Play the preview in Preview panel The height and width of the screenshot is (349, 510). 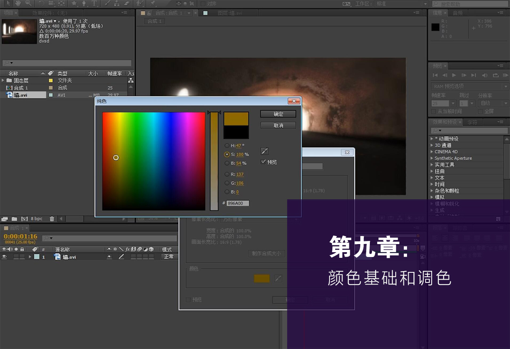(x=454, y=75)
